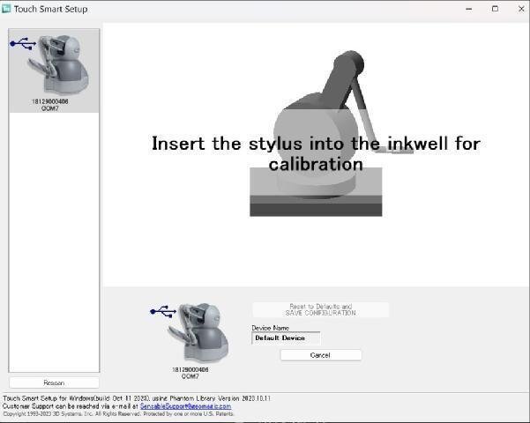This screenshot has width=530, height=423.
Task: Click the Rescan button
Action: pos(54,382)
